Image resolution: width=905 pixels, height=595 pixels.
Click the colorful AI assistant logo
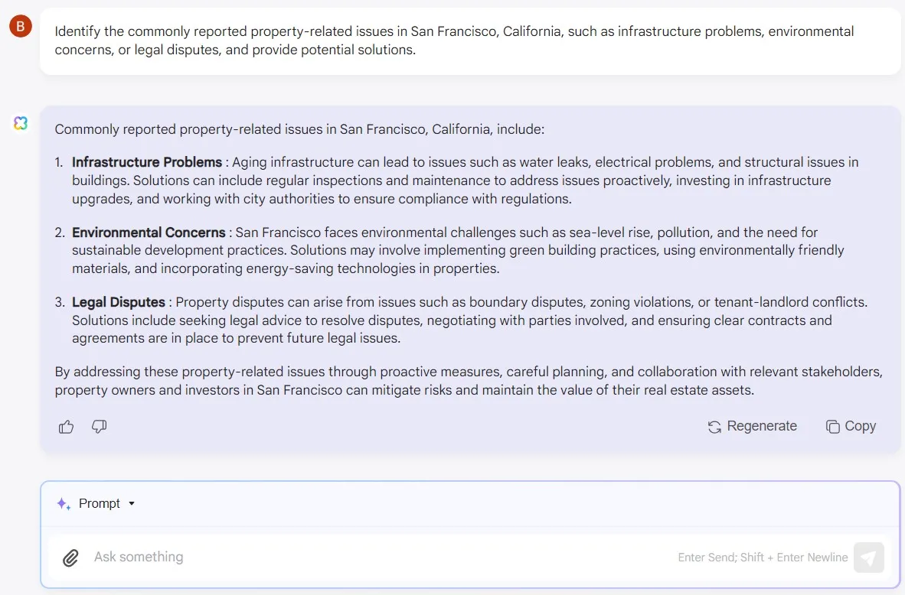tap(21, 123)
